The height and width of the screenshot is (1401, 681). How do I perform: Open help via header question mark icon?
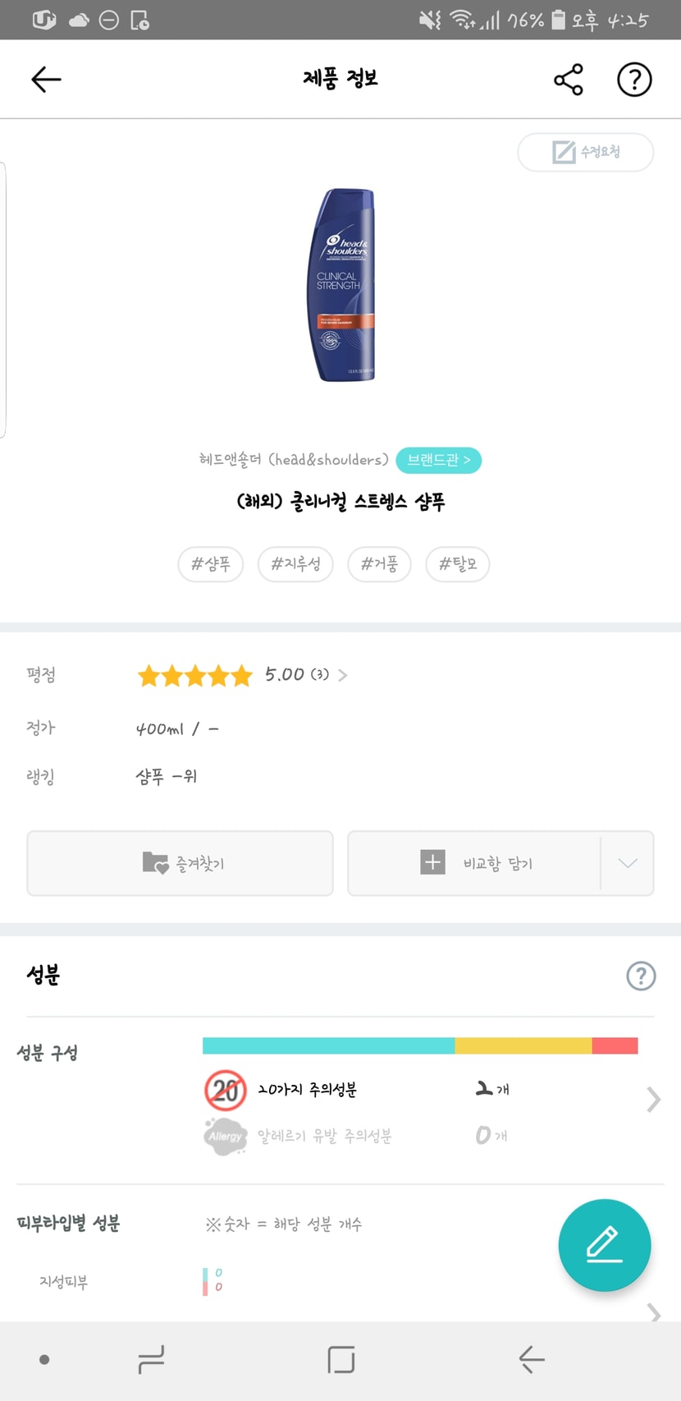(634, 80)
